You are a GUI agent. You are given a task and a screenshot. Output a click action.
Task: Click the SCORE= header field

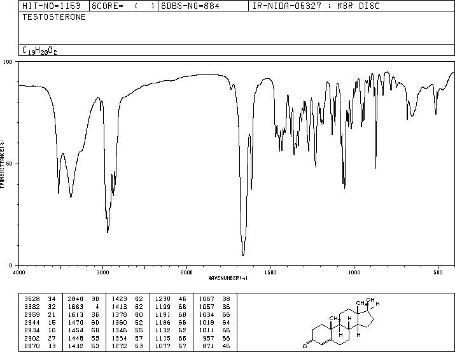pyautogui.click(x=123, y=6)
